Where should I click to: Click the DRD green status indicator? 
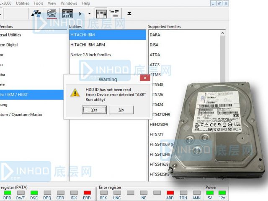[x=8, y=193]
